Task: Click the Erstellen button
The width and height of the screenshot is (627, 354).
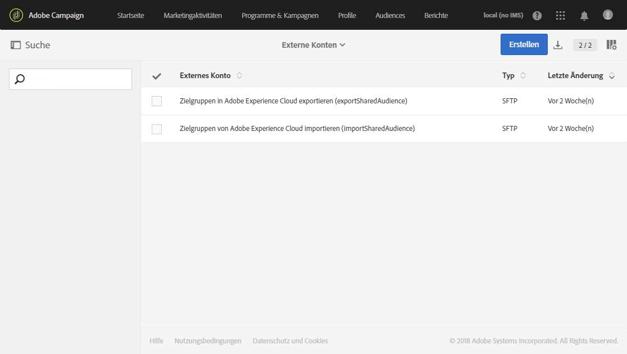Action: point(524,44)
